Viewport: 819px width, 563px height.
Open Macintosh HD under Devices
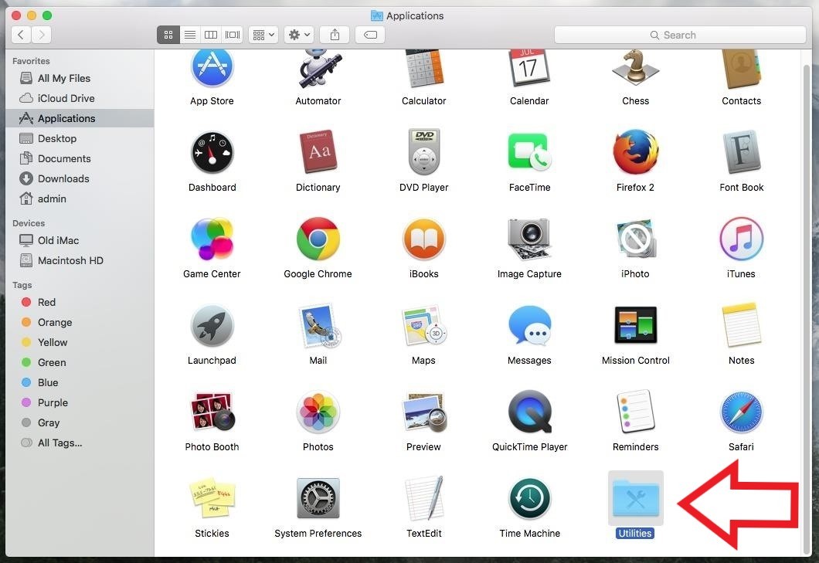coord(80,260)
